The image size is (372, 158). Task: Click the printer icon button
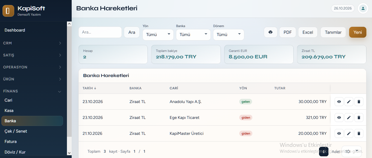click(270, 32)
